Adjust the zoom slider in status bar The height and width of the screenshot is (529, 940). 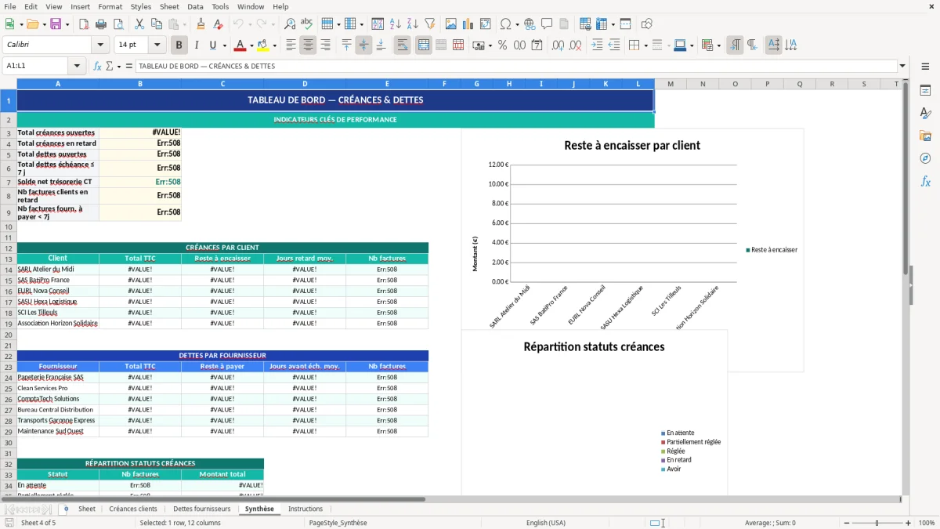click(877, 523)
